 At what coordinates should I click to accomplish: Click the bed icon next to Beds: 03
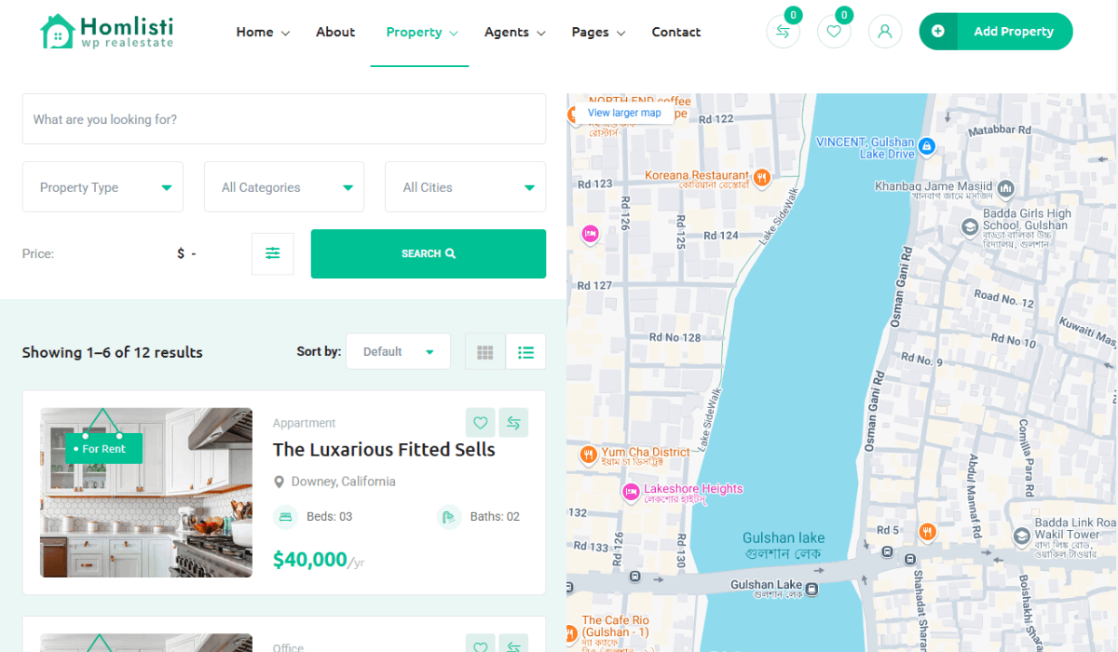(x=285, y=517)
